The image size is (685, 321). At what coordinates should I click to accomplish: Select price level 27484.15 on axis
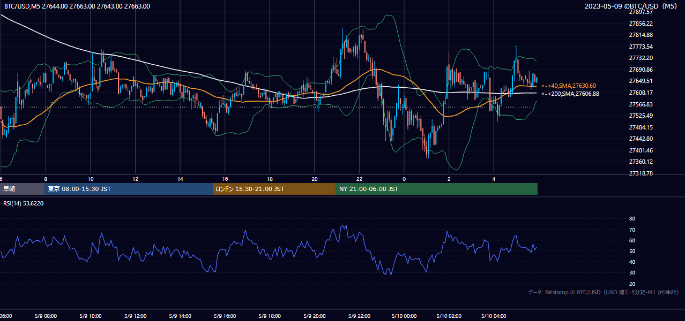(641, 127)
